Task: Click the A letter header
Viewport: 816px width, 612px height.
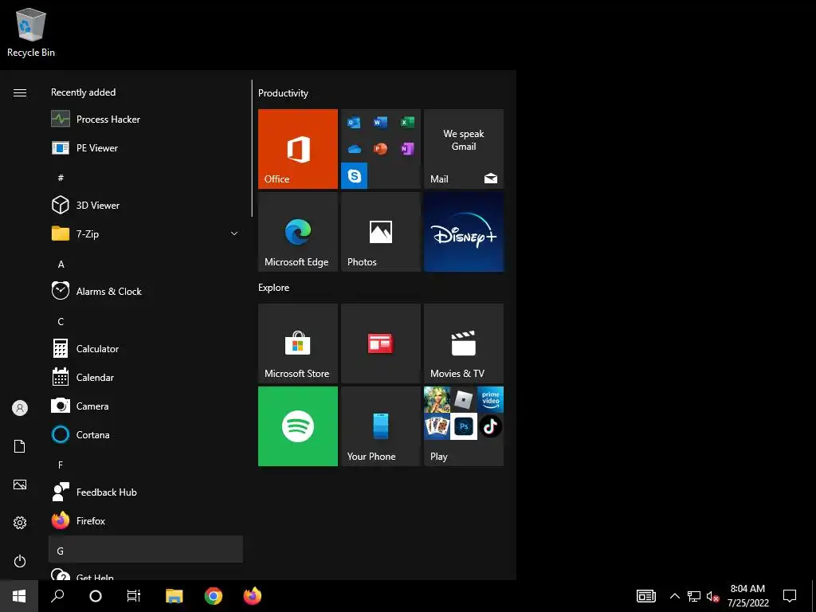Action: pos(61,264)
